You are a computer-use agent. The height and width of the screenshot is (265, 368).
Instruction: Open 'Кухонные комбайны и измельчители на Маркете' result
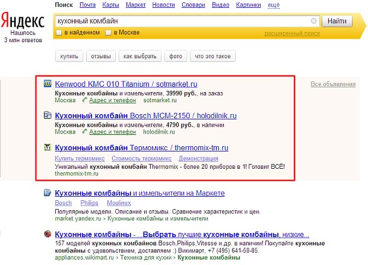139,193
